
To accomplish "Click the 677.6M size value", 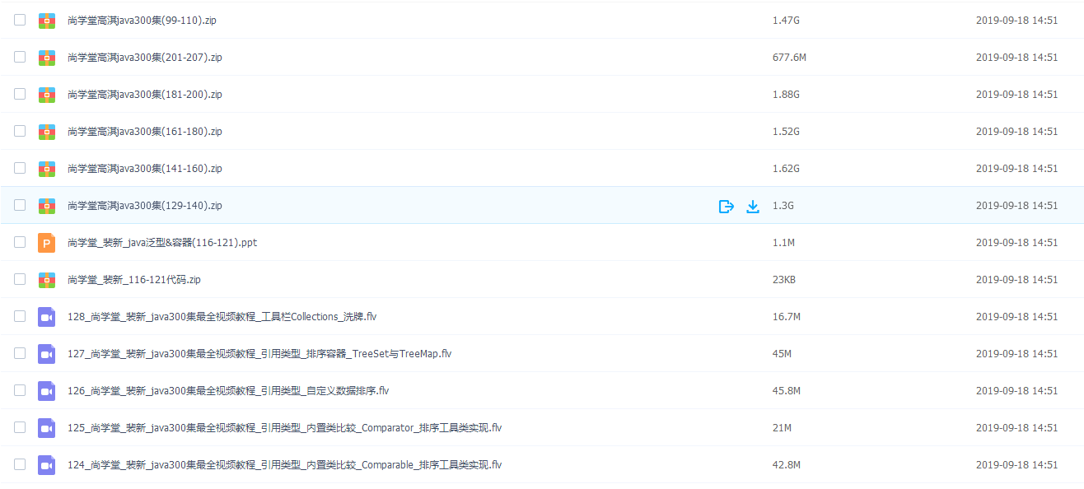I will tap(789, 58).
